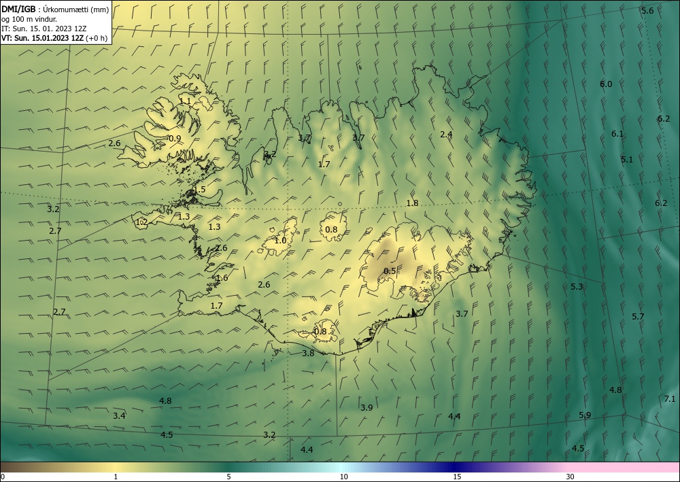Click the 6.0 precipitable water value
680x482 pixels.
pos(606,84)
